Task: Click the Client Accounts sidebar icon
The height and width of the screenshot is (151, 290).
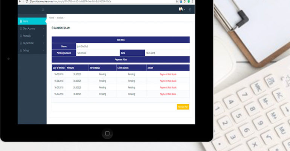Action: 21,28
